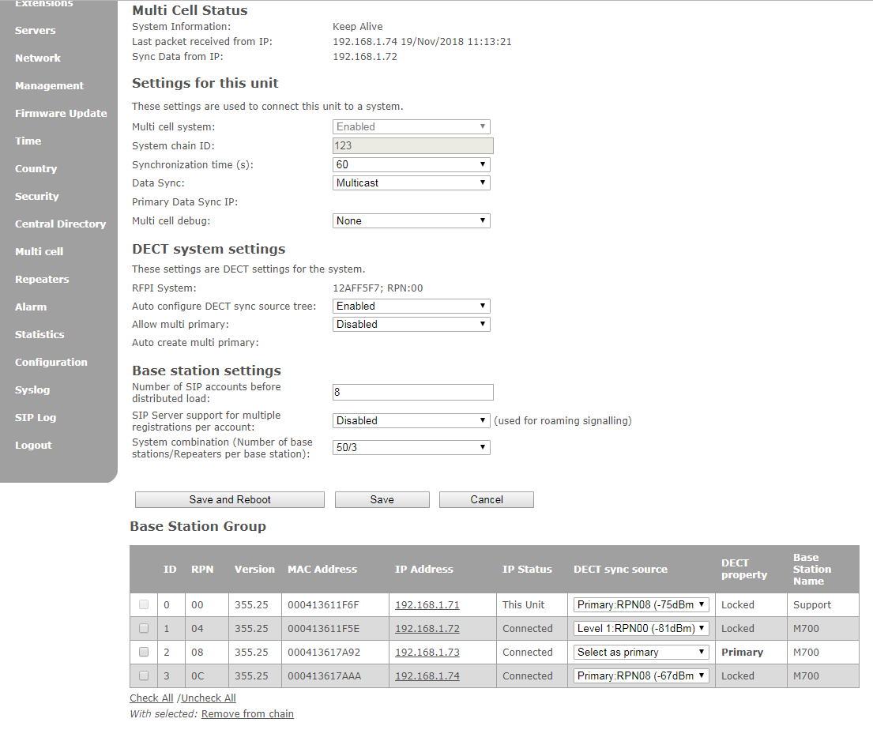This screenshot has width=873, height=730.
Task: Open IP address link 192.168.1.72
Action: 427,628
